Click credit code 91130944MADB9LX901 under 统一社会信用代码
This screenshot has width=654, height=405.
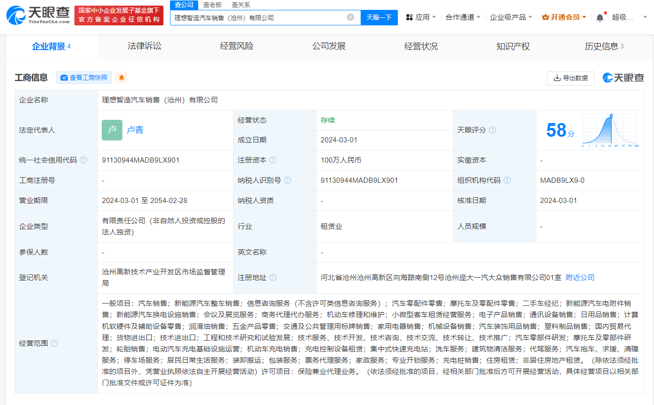coord(140,160)
